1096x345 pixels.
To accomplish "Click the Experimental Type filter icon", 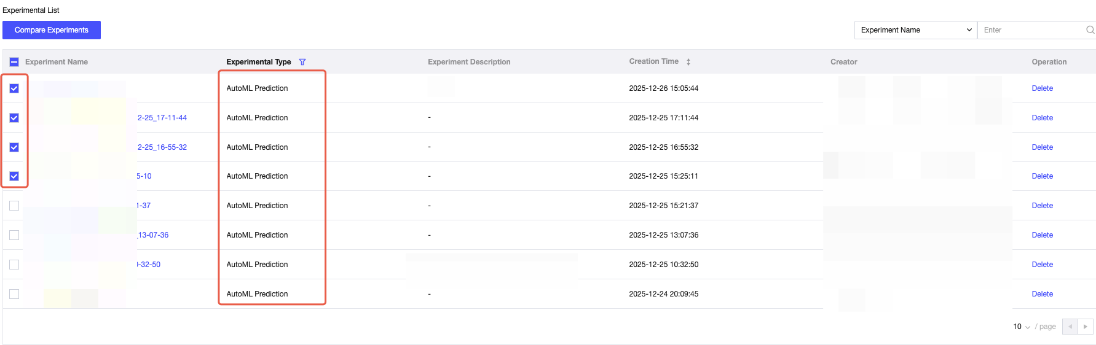I will [302, 62].
